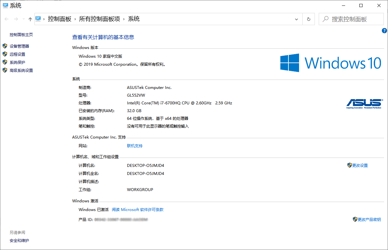
Task: Click the shield icon beside 远程设置
Action: click(x=5, y=54)
